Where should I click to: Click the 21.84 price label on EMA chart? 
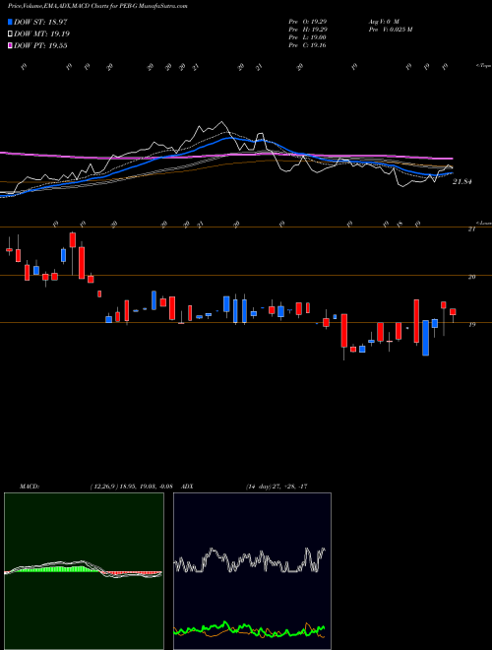tap(462, 181)
